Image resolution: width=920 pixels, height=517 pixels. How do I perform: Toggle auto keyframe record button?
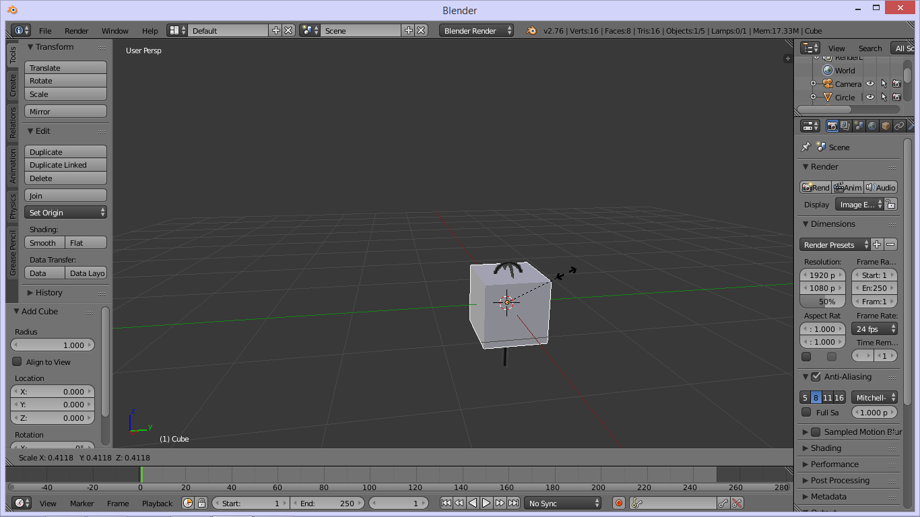(x=619, y=503)
